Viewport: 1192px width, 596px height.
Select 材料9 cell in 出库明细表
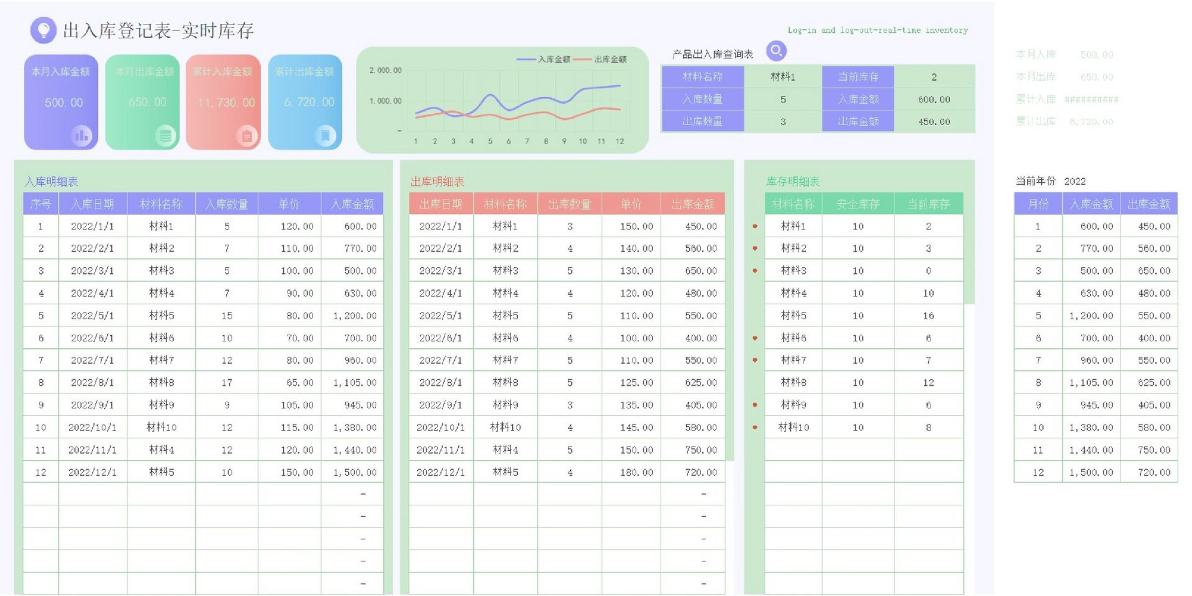(x=505, y=405)
